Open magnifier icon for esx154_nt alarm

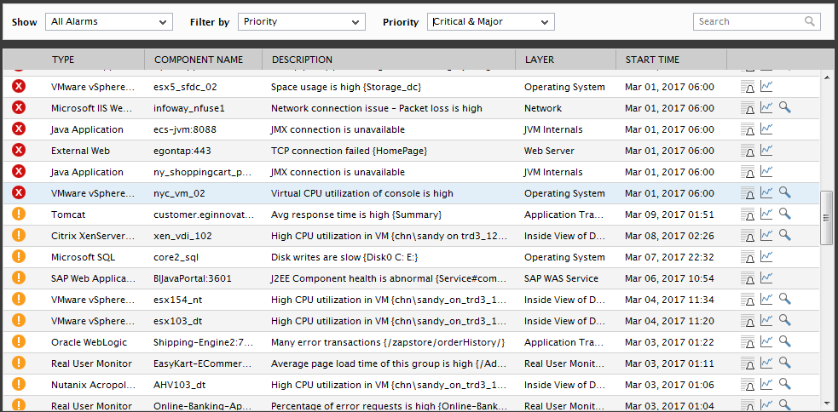(784, 300)
